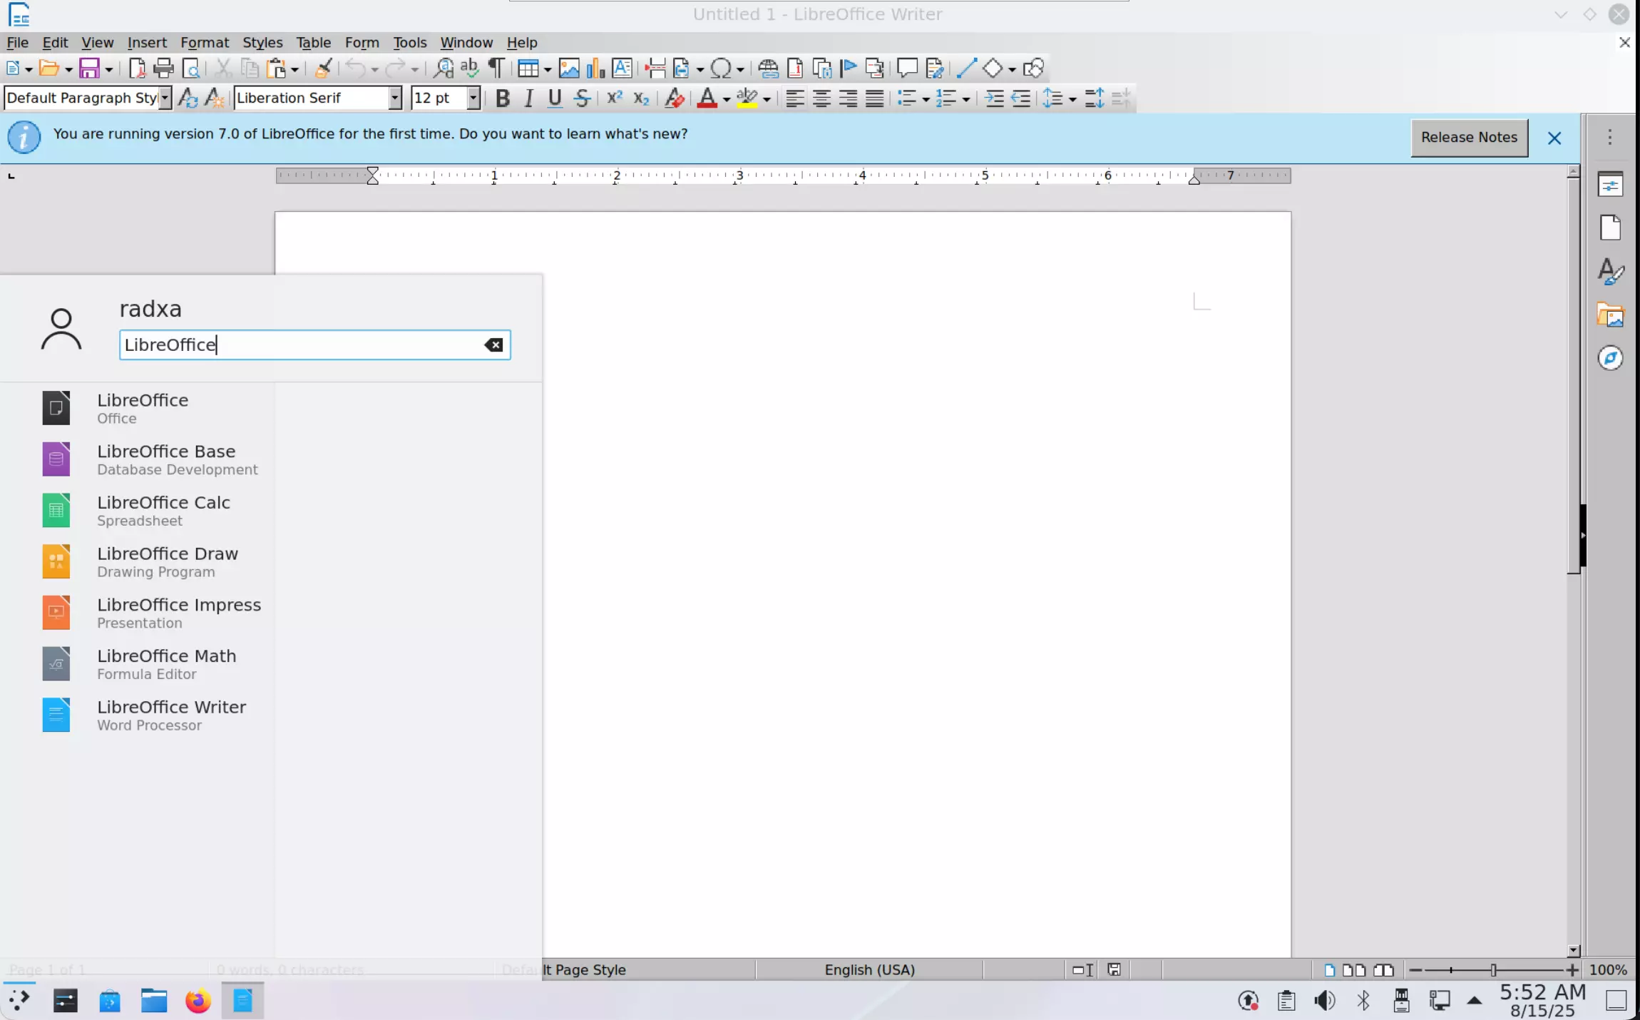Click the zoom slider handle
1640x1020 pixels.
click(x=1493, y=970)
